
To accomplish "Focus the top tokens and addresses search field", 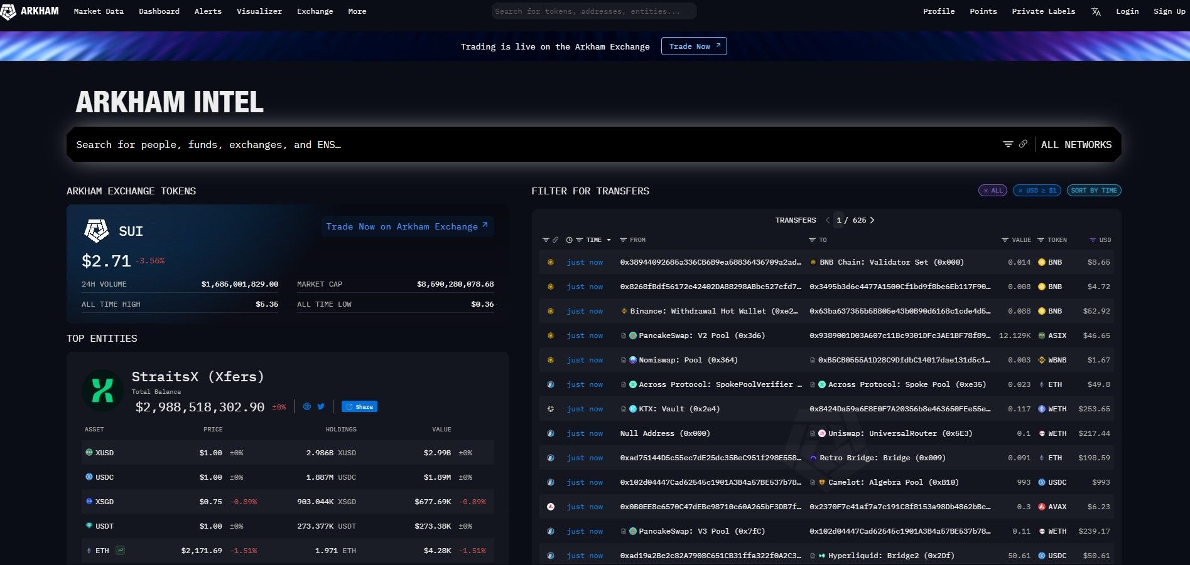I will [593, 11].
